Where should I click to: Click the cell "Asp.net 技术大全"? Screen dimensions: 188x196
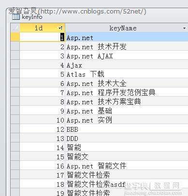coord(127,83)
